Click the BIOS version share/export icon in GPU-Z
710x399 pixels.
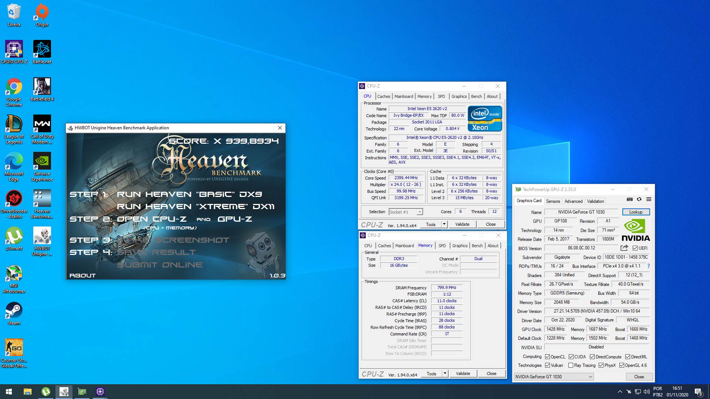pyautogui.click(x=624, y=248)
